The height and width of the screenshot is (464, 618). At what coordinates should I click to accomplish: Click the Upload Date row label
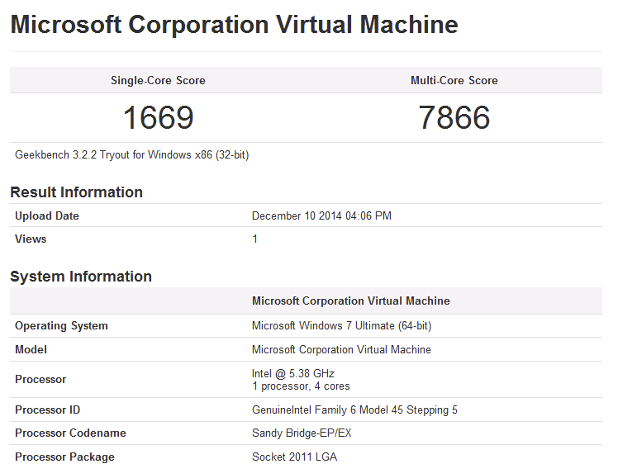pos(47,215)
